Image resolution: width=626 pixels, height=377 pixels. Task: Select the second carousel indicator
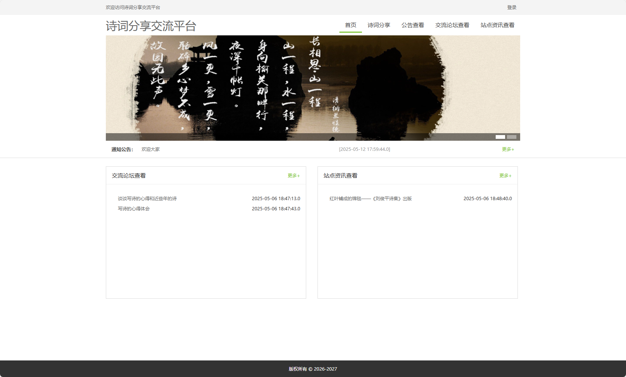[x=512, y=137]
